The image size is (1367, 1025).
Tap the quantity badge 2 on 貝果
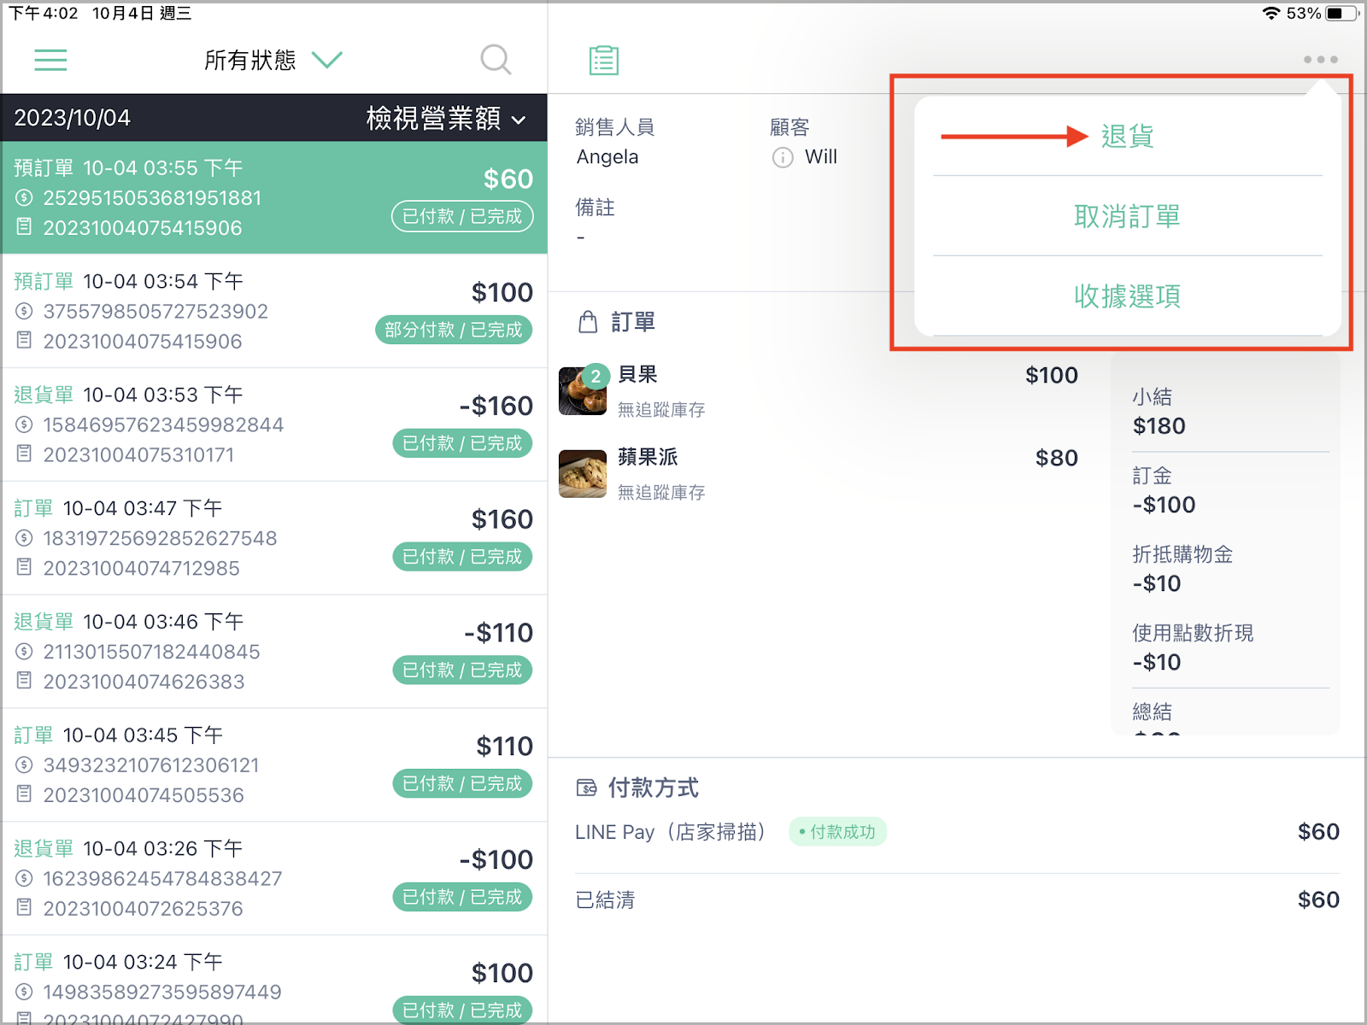coord(595,377)
